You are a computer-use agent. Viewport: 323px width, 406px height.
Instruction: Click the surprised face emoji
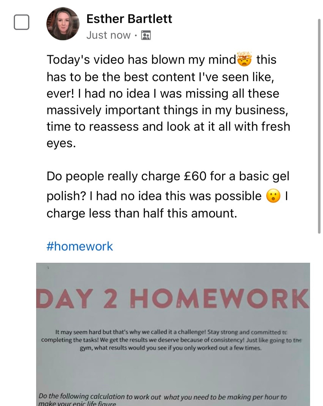tap(273, 196)
